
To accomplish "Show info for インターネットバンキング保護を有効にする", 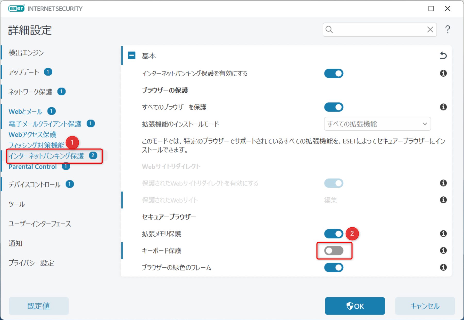I will click(x=443, y=73).
